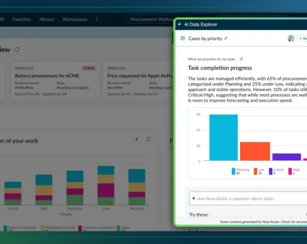Open the Price requested for Apple AirPods card

click(138, 81)
